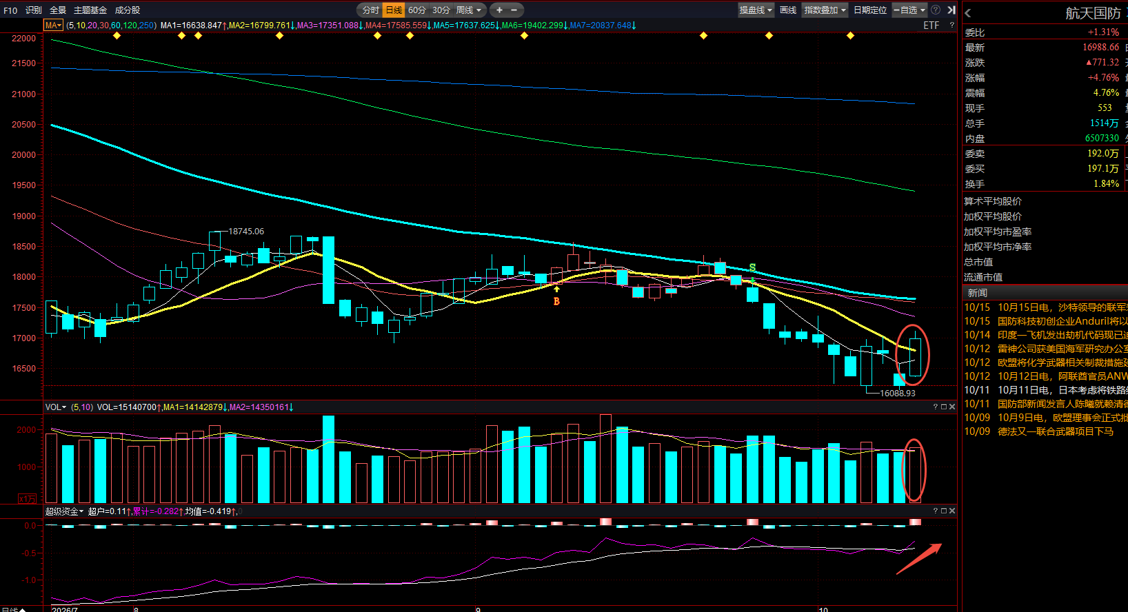The image size is (1128, 612).
Task: Open the 主题基金 tab
Action: (90, 10)
